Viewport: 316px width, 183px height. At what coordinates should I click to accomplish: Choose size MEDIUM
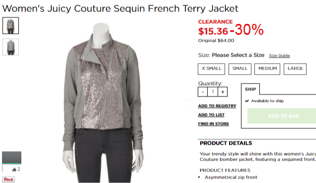(267, 69)
